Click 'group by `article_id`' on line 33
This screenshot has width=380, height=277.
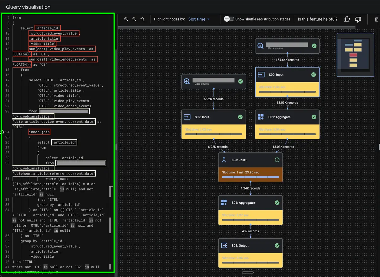point(59,205)
